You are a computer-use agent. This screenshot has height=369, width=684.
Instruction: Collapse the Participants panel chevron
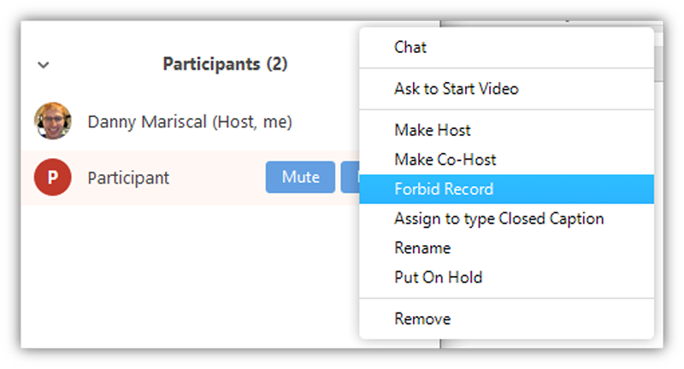tap(44, 64)
